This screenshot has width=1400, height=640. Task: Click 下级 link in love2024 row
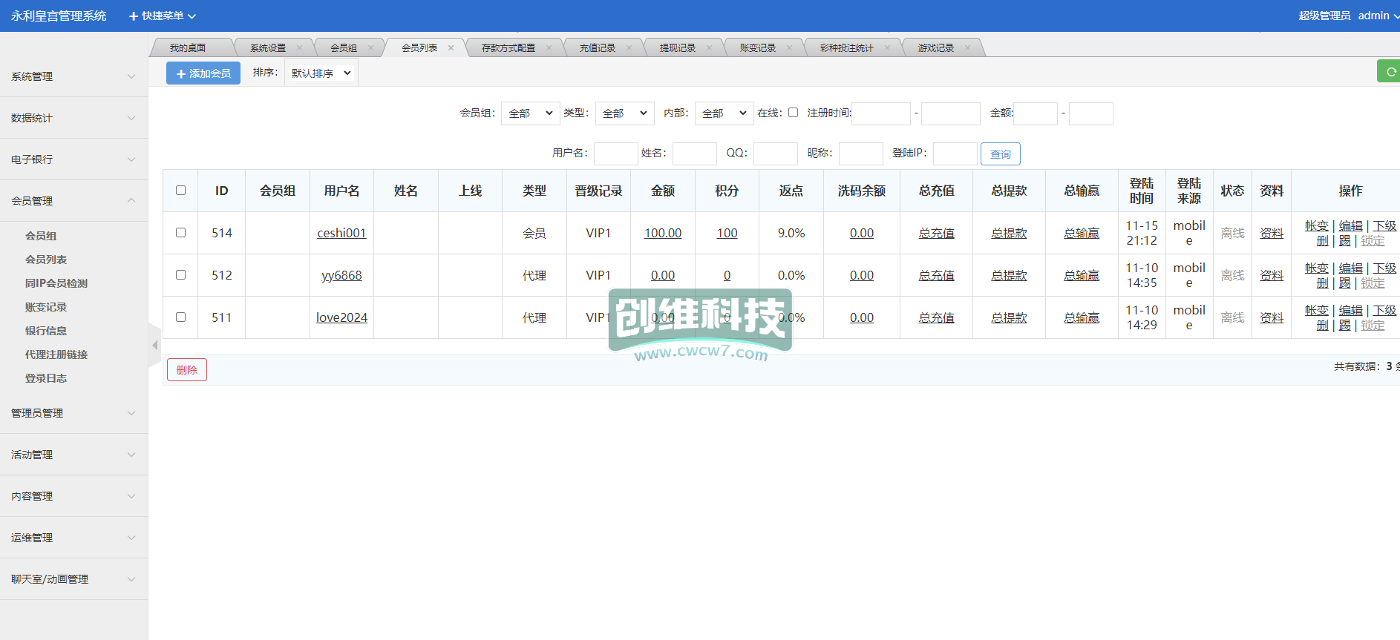(x=1384, y=310)
